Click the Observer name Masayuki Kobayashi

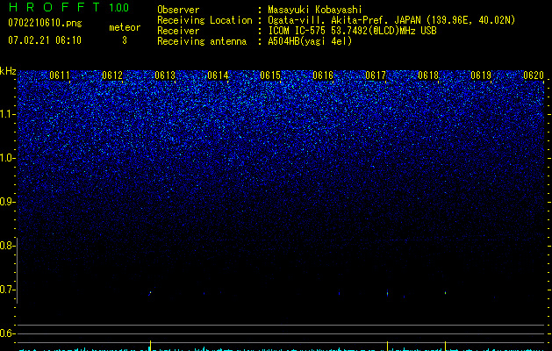315,10
